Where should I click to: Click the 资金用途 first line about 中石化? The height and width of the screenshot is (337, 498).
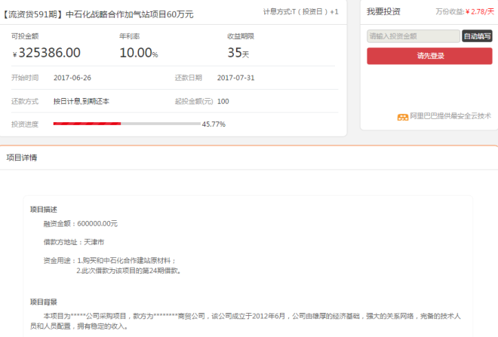109,261
